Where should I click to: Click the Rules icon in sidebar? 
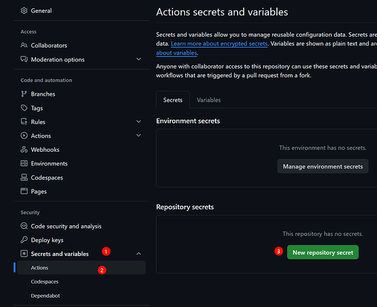coord(24,122)
